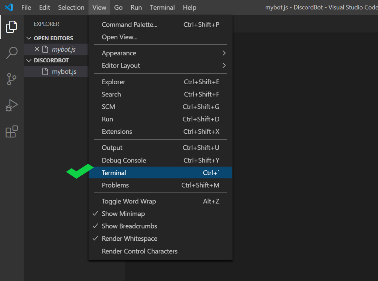Screen dimensions: 378x281
Task: Open the Extensions activity bar icon
Action: pyautogui.click(x=11, y=131)
